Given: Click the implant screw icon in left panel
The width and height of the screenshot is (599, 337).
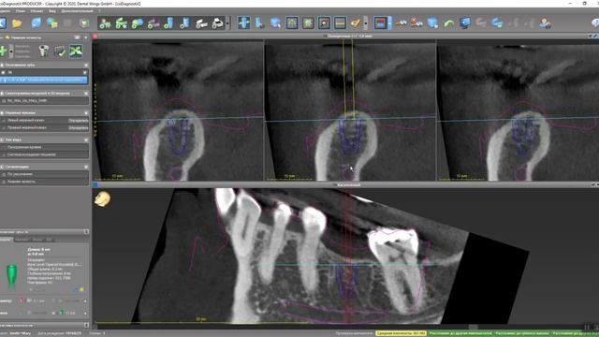Looking at the screenshot, I should pos(44,51).
